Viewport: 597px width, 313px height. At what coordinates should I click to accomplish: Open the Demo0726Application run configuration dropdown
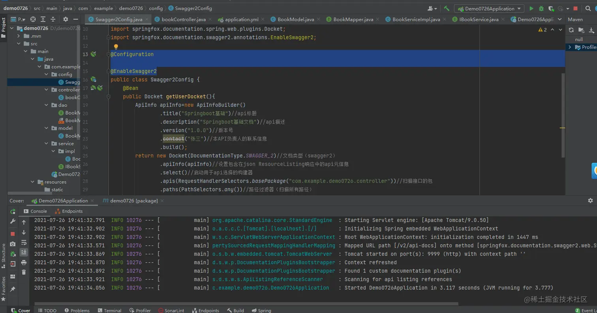(489, 9)
